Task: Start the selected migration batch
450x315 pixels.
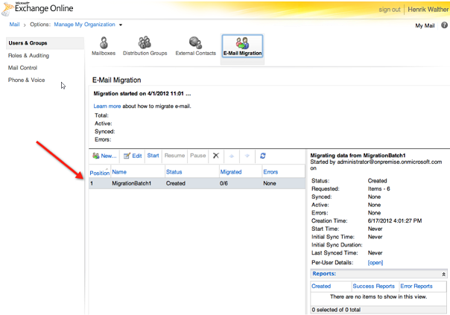Action: point(153,156)
